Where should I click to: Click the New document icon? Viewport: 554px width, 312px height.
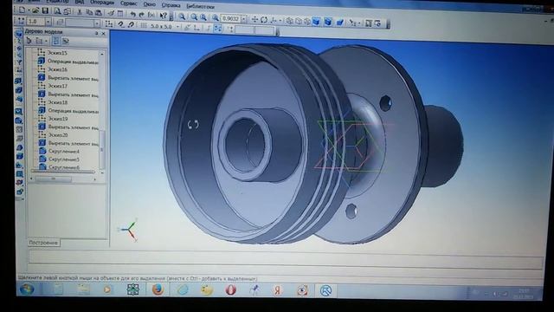[22, 10]
